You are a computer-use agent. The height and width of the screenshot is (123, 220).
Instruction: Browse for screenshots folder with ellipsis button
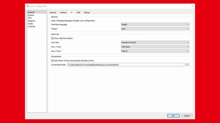pos(187,65)
